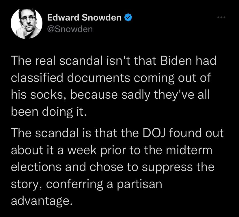The width and height of the screenshot is (239, 217).
Task: Click the word "elections" in the tweet
Action: (36, 167)
